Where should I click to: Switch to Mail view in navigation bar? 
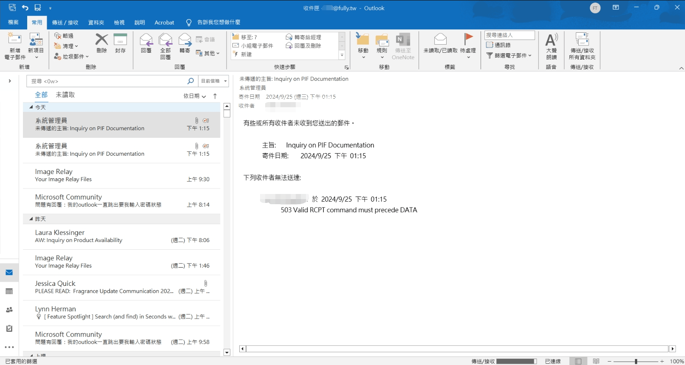click(9, 272)
